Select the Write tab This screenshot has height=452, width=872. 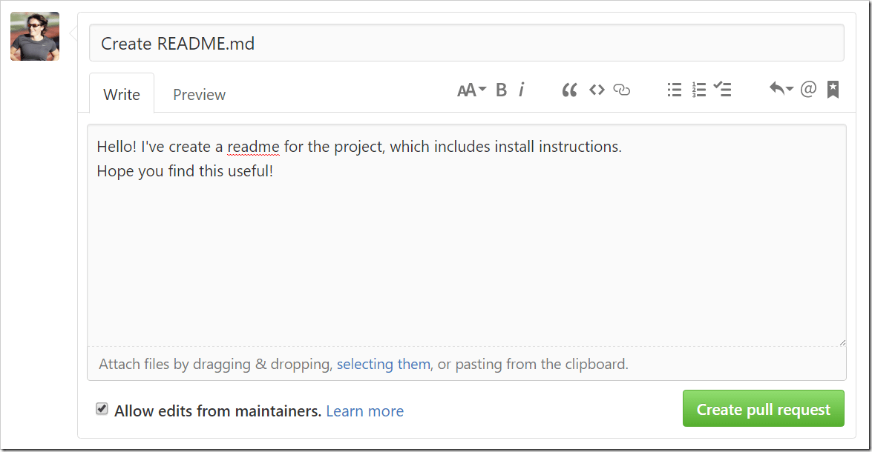(x=121, y=94)
